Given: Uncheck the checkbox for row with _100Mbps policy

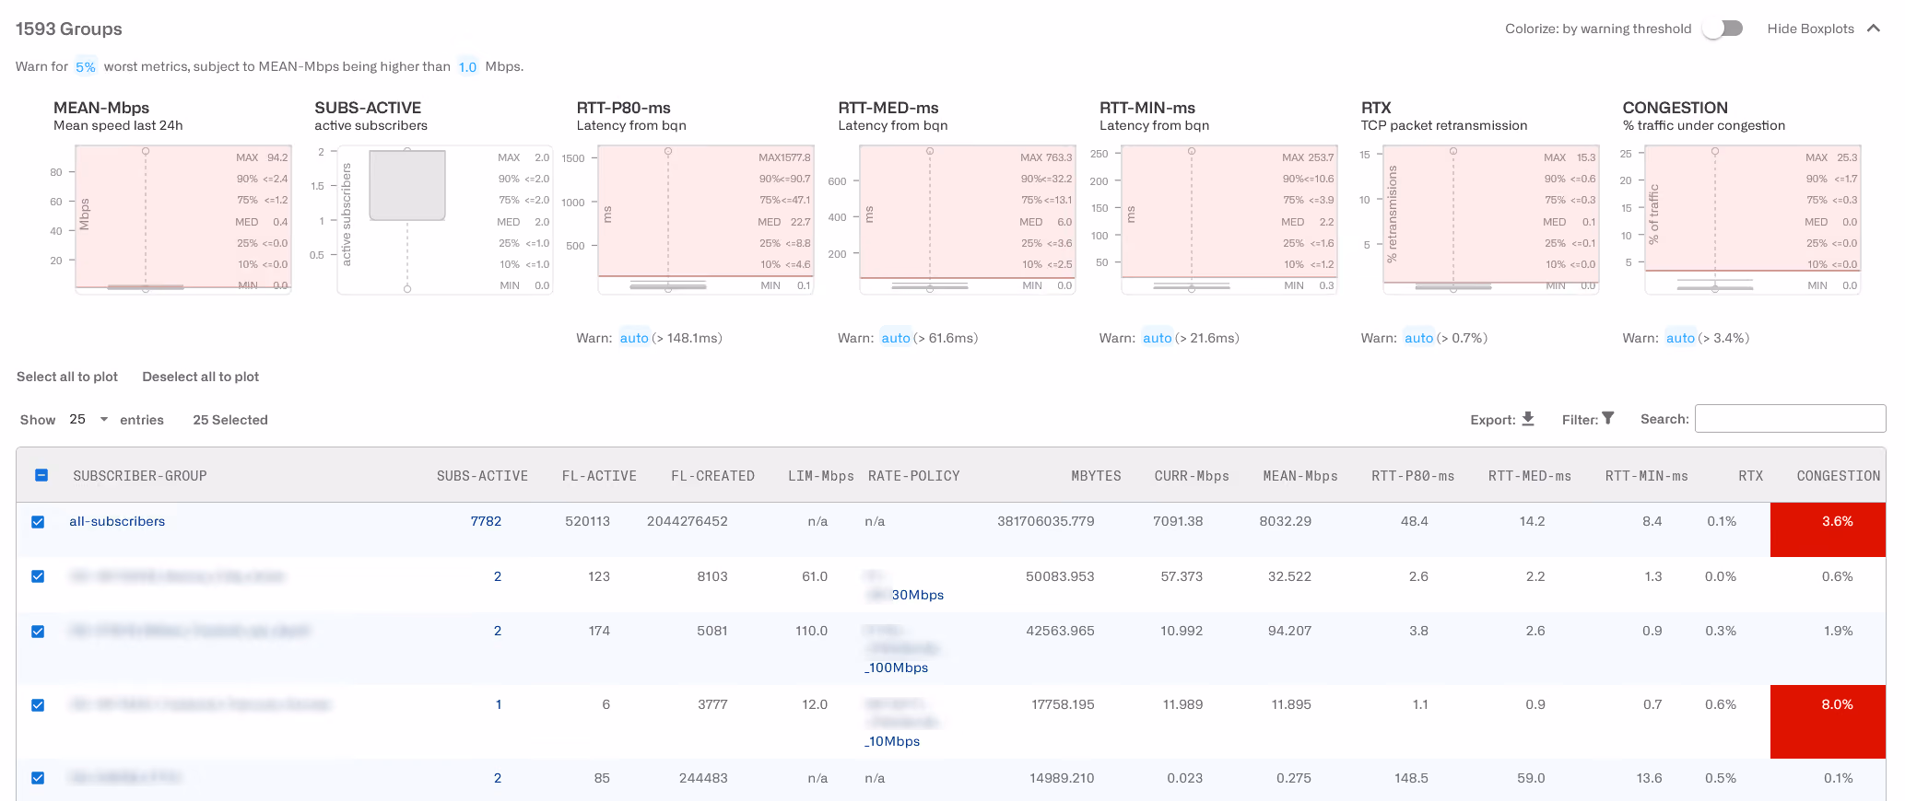Looking at the screenshot, I should pyautogui.click(x=38, y=632).
